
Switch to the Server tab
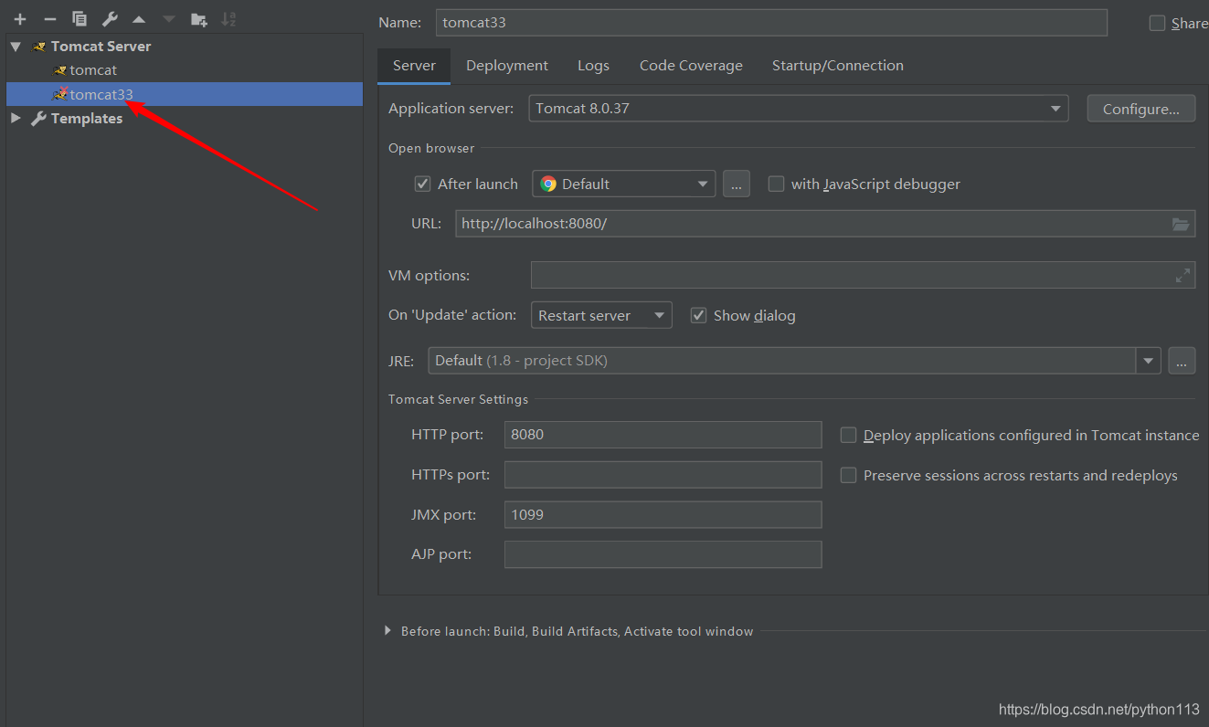point(414,66)
